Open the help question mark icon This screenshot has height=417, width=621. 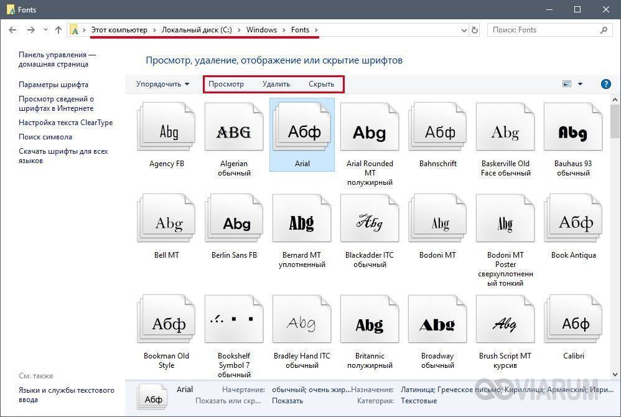click(605, 84)
